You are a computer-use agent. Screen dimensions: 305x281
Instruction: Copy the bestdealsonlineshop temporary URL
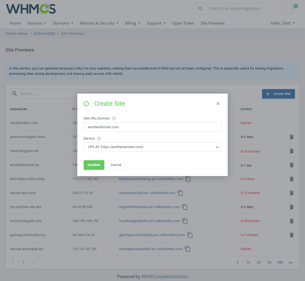(188, 179)
